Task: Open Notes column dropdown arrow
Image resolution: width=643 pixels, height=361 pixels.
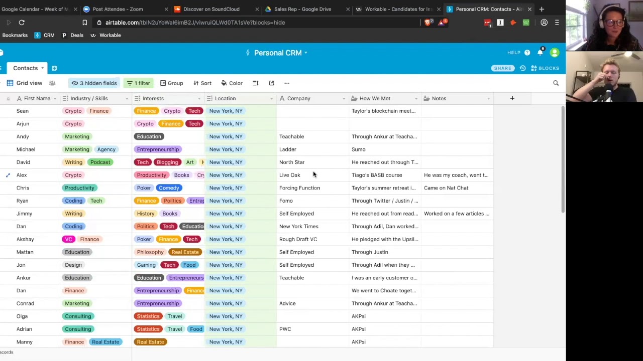Action: (x=488, y=98)
